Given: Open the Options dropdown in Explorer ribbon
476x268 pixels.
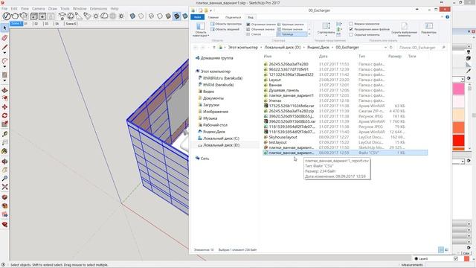Looking at the screenshot, I should pyautogui.click(x=428, y=29).
